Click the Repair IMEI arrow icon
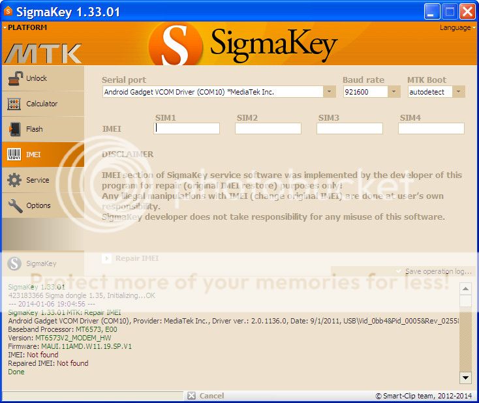Viewport: 479px width, 403px height. (x=106, y=258)
